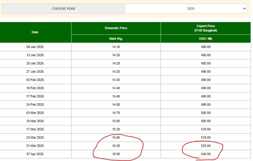Click the 515.00 export price cell

(x=205, y=137)
